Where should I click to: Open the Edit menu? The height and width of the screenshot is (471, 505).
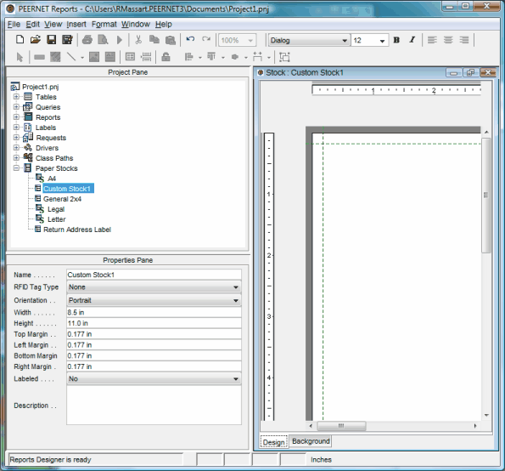pyautogui.click(x=33, y=24)
